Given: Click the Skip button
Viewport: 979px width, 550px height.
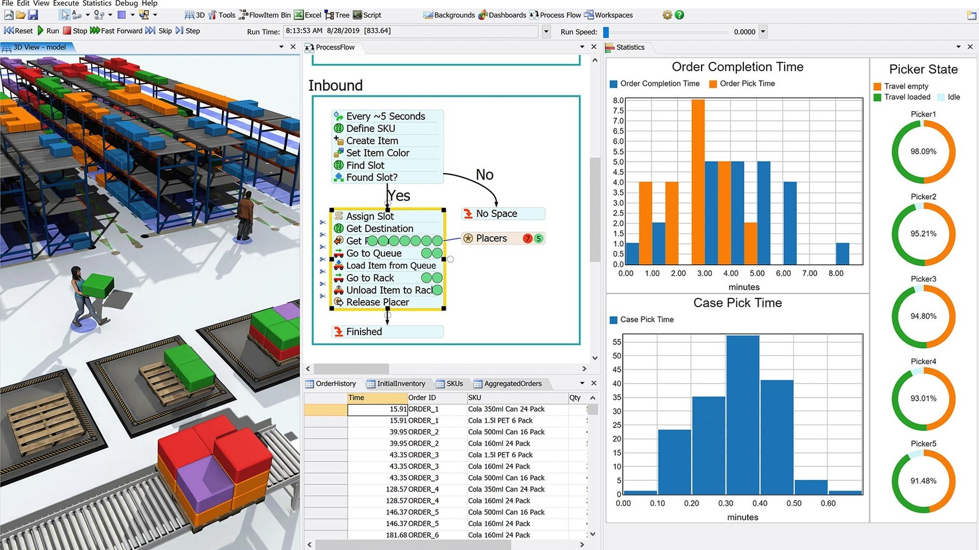Looking at the screenshot, I should 159,31.
